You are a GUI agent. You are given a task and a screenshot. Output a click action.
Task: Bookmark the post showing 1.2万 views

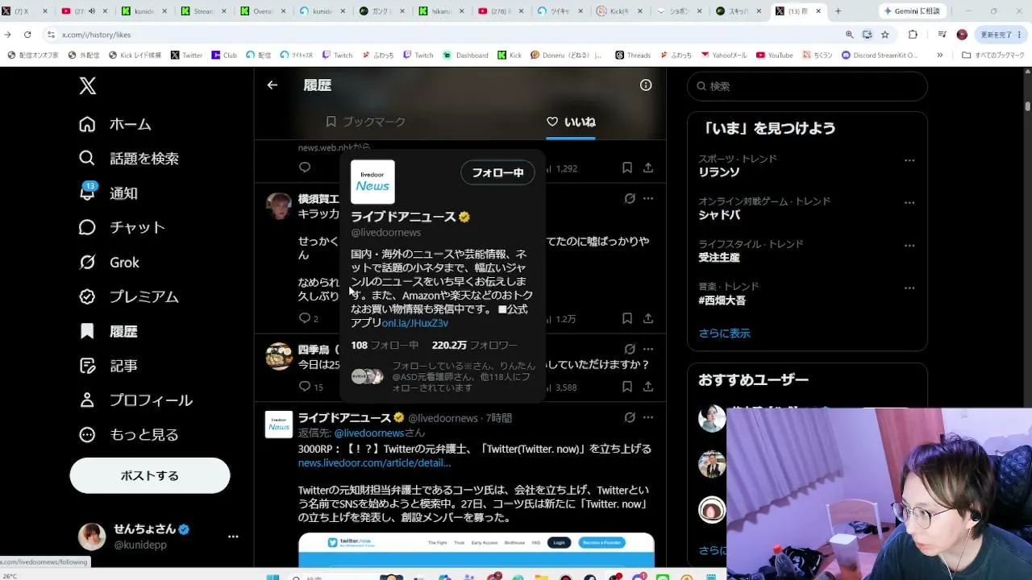(x=626, y=318)
